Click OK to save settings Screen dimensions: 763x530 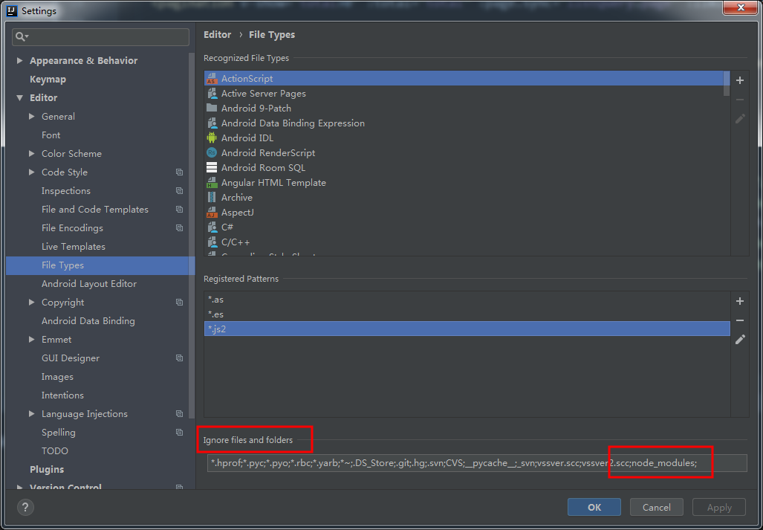[x=594, y=506]
